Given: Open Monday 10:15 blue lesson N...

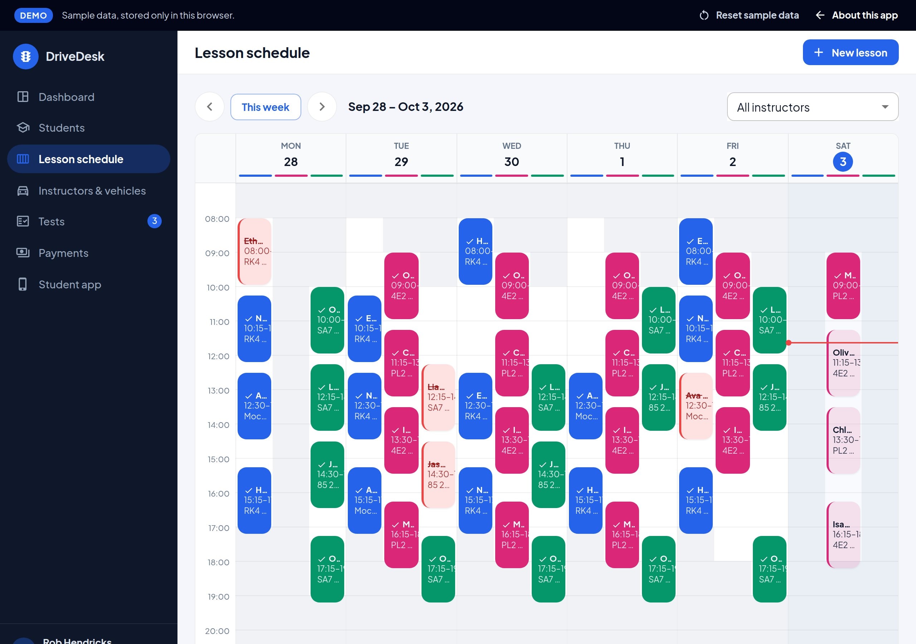Looking at the screenshot, I should [x=254, y=329].
